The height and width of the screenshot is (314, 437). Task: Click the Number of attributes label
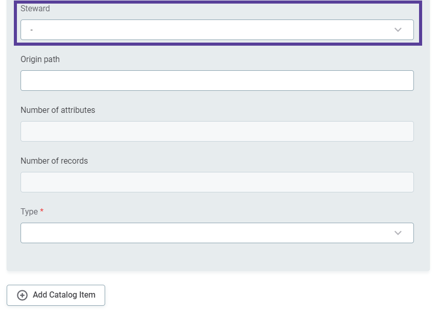57,110
